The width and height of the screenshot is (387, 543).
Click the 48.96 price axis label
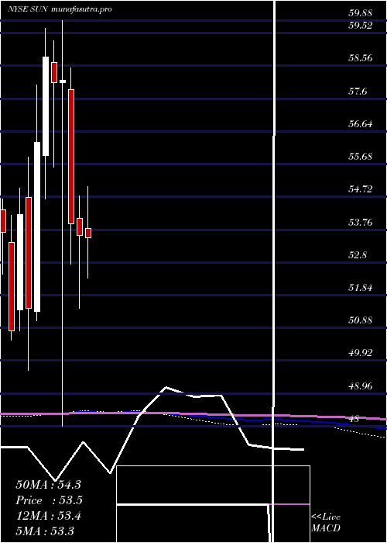[x=360, y=386]
